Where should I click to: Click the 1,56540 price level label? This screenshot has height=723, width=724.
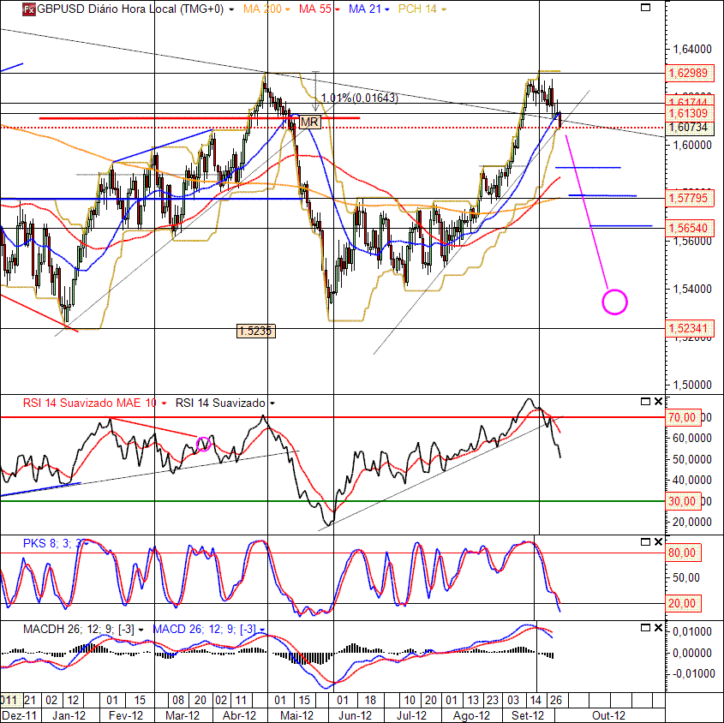[x=690, y=228]
